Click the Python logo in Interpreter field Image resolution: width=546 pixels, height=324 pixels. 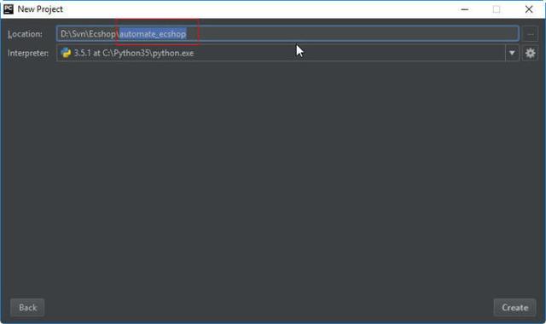66,53
